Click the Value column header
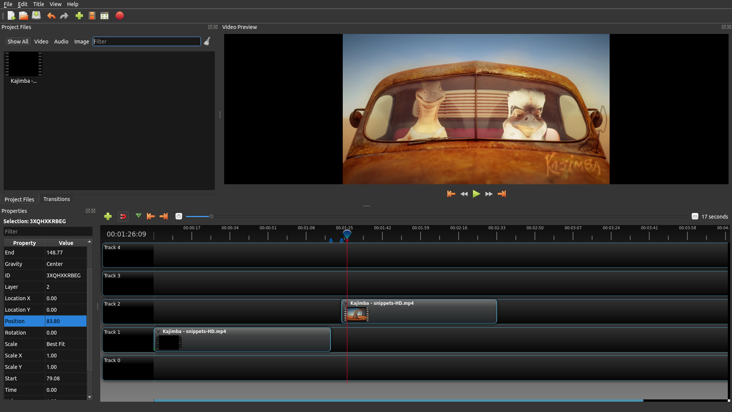732x412 pixels. coord(66,243)
